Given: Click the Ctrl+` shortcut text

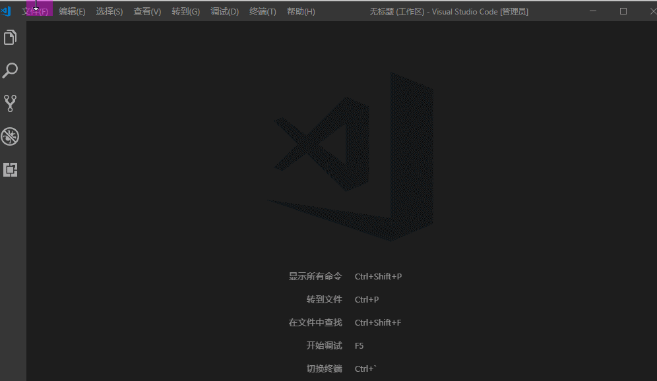Looking at the screenshot, I should click(x=365, y=368).
